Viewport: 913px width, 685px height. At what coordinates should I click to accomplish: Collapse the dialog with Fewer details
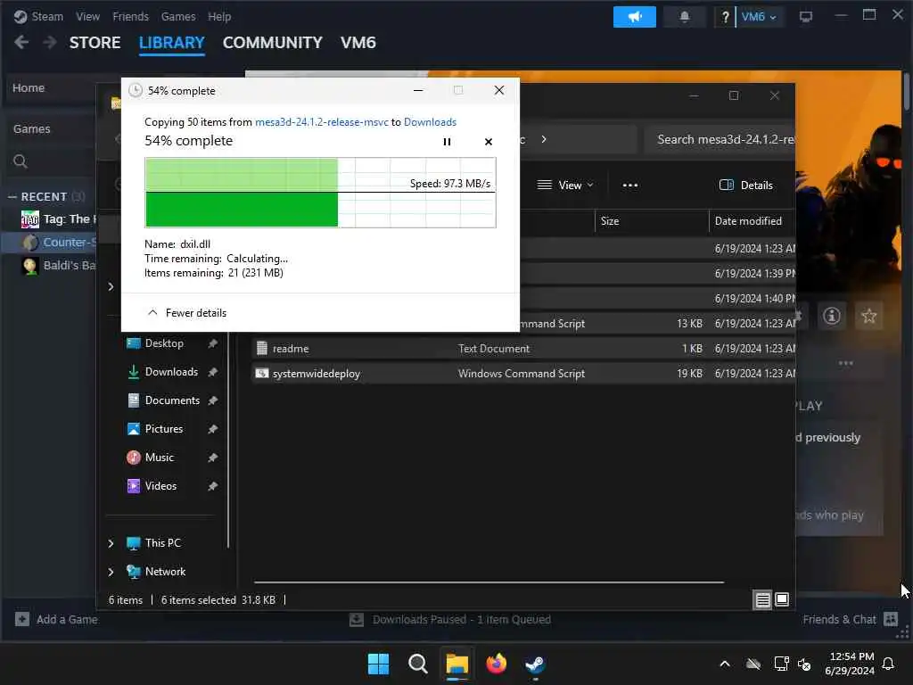(186, 313)
